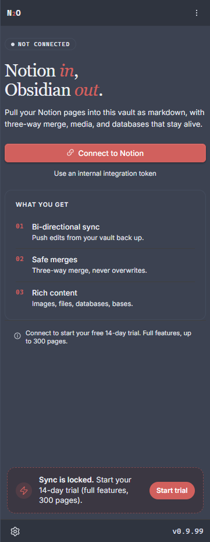
Task: Click the N2O logo
Action: pyautogui.click(x=14, y=13)
